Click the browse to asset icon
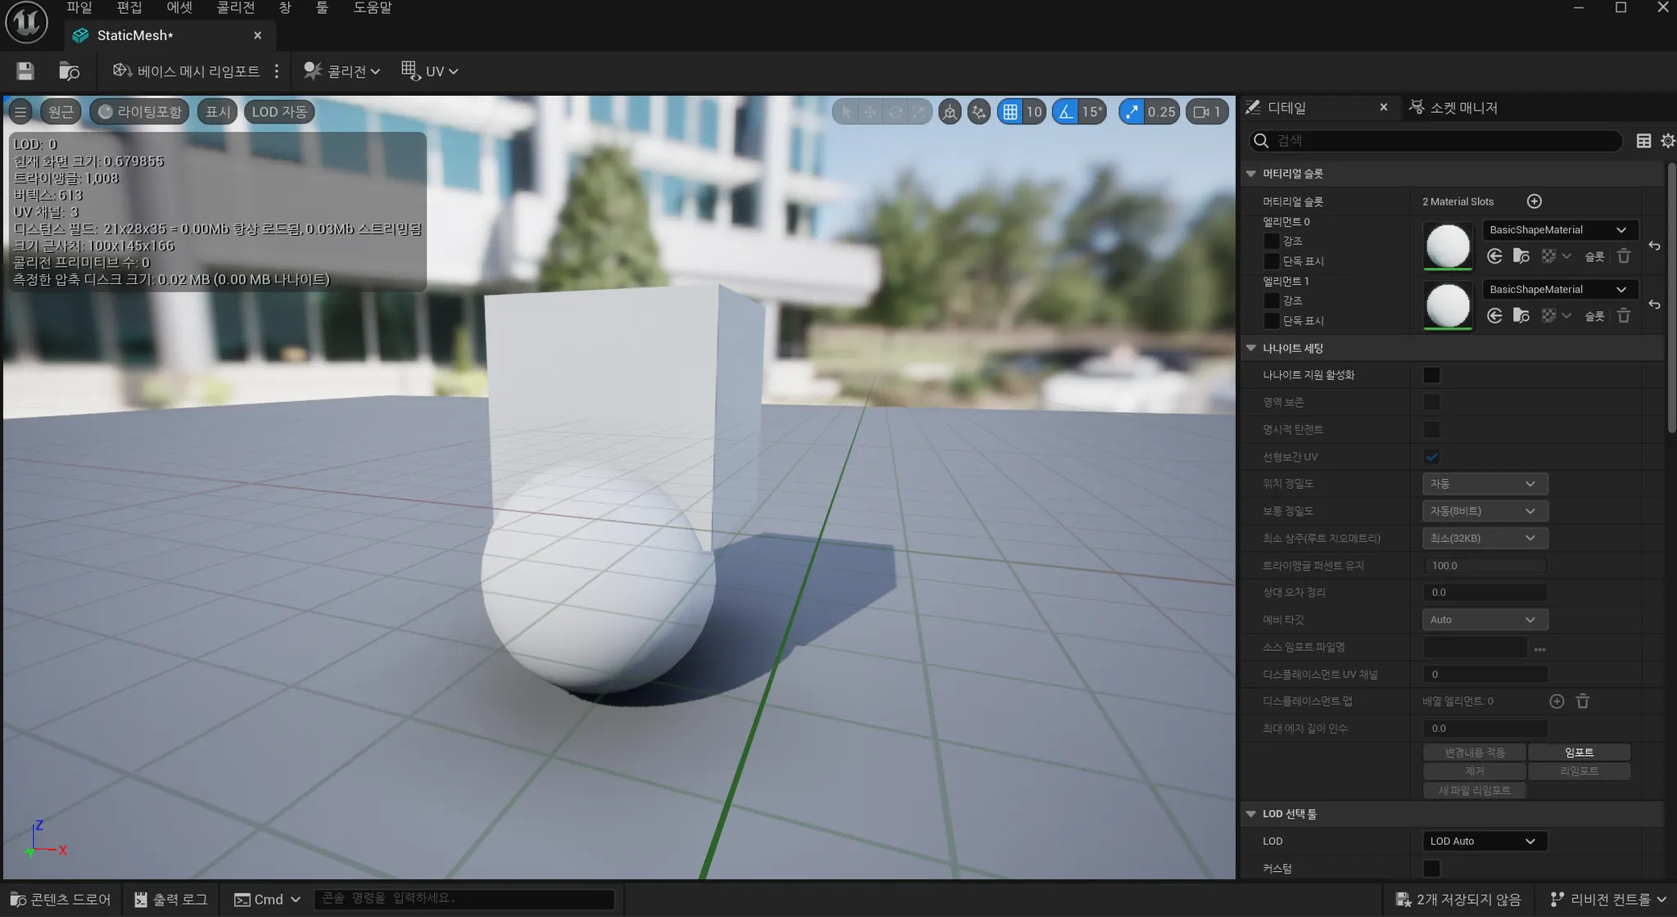The width and height of the screenshot is (1677, 917). point(70,71)
